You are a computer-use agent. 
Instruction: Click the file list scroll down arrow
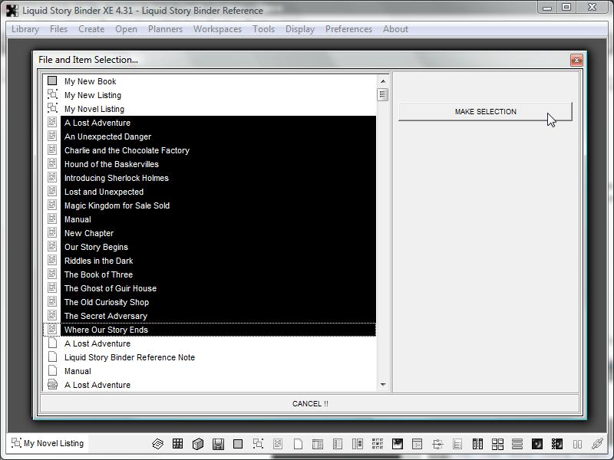(382, 385)
